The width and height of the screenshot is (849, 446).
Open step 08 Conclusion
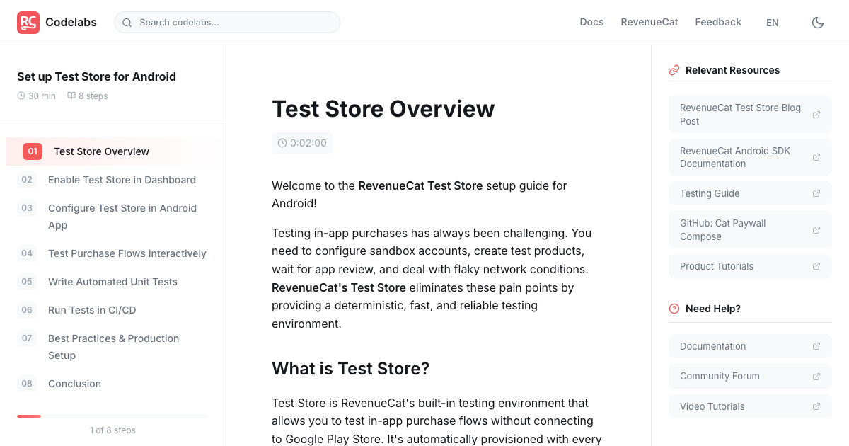(x=113, y=384)
